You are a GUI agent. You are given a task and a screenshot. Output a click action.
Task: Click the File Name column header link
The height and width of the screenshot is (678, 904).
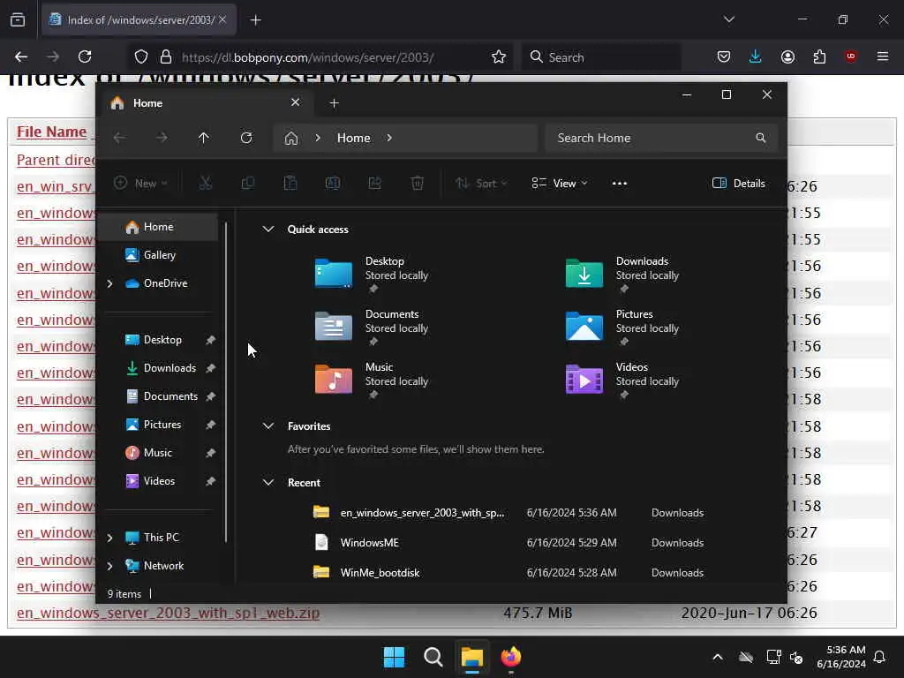tap(51, 132)
